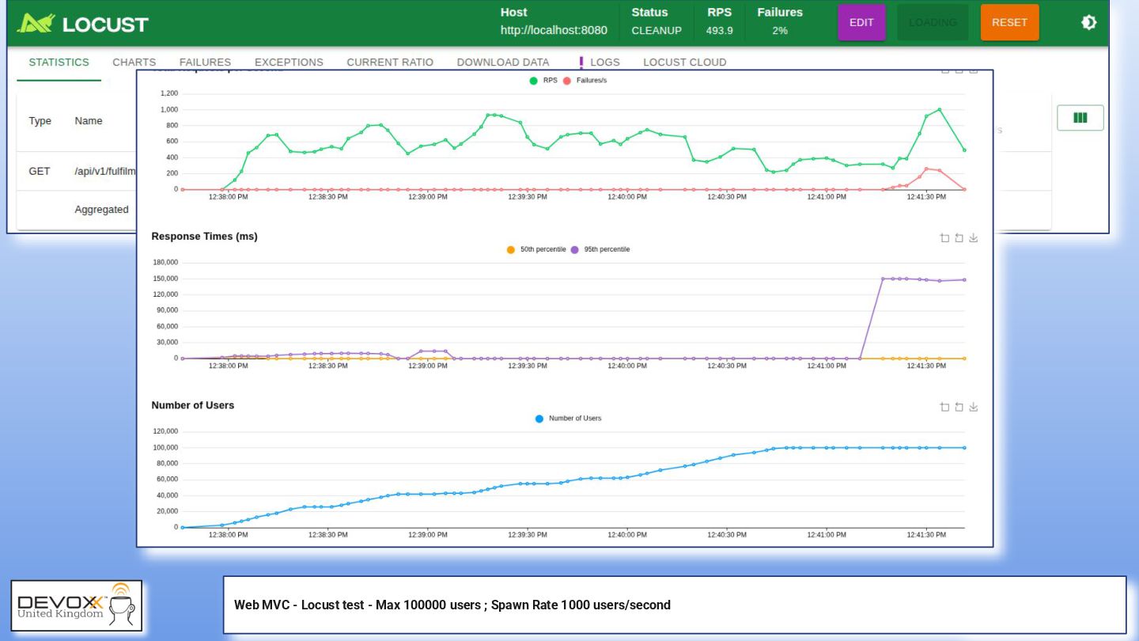
Task: Switch to the Charts tab
Action: 134,63
